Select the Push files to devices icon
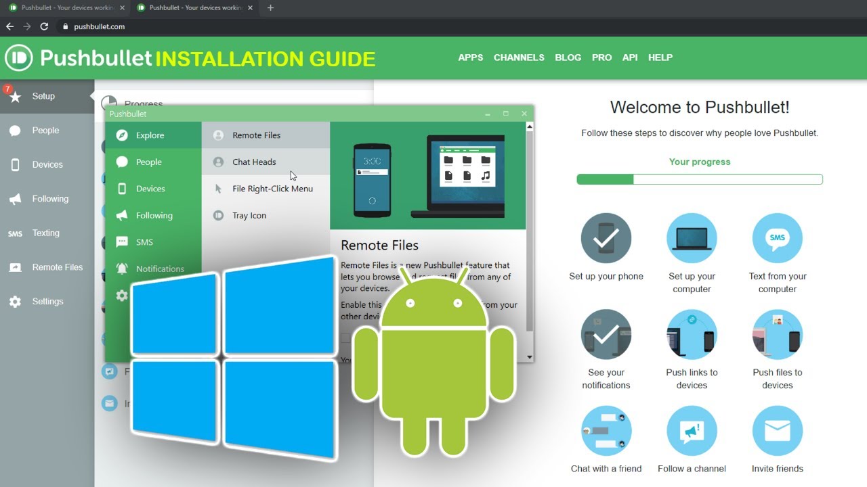Screen dimensions: 867x487 click(778, 334)
